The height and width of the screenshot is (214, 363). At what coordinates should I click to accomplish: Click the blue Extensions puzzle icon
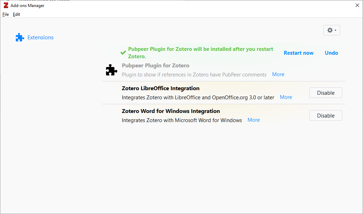click(x=20, y=38)
